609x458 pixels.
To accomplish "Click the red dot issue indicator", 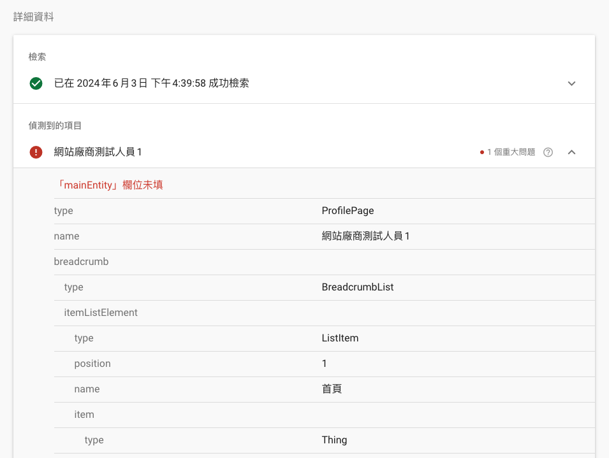I will tap(481, 152).
